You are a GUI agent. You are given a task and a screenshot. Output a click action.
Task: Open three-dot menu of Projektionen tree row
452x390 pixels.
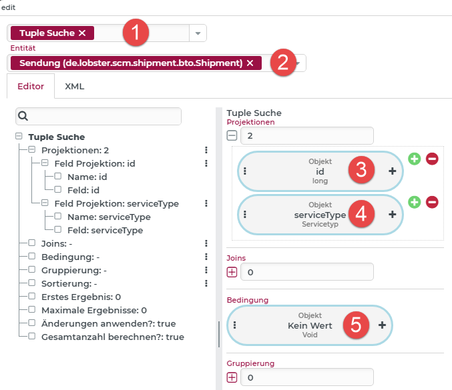pos(206,150)
